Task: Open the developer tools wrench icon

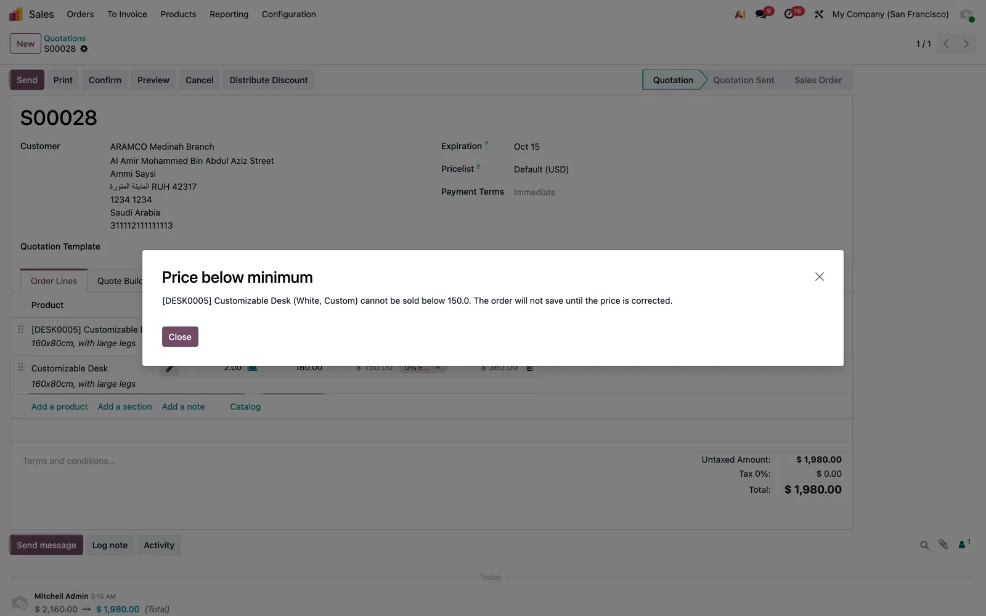Action: (x=818, y=14)
